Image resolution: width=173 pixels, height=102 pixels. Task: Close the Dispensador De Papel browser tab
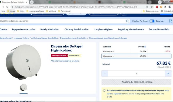(27, 2)
